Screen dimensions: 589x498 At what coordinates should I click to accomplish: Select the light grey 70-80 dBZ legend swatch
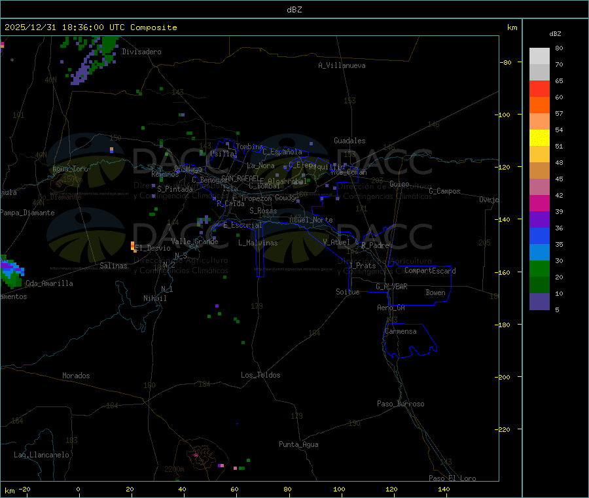pos(539,56)
